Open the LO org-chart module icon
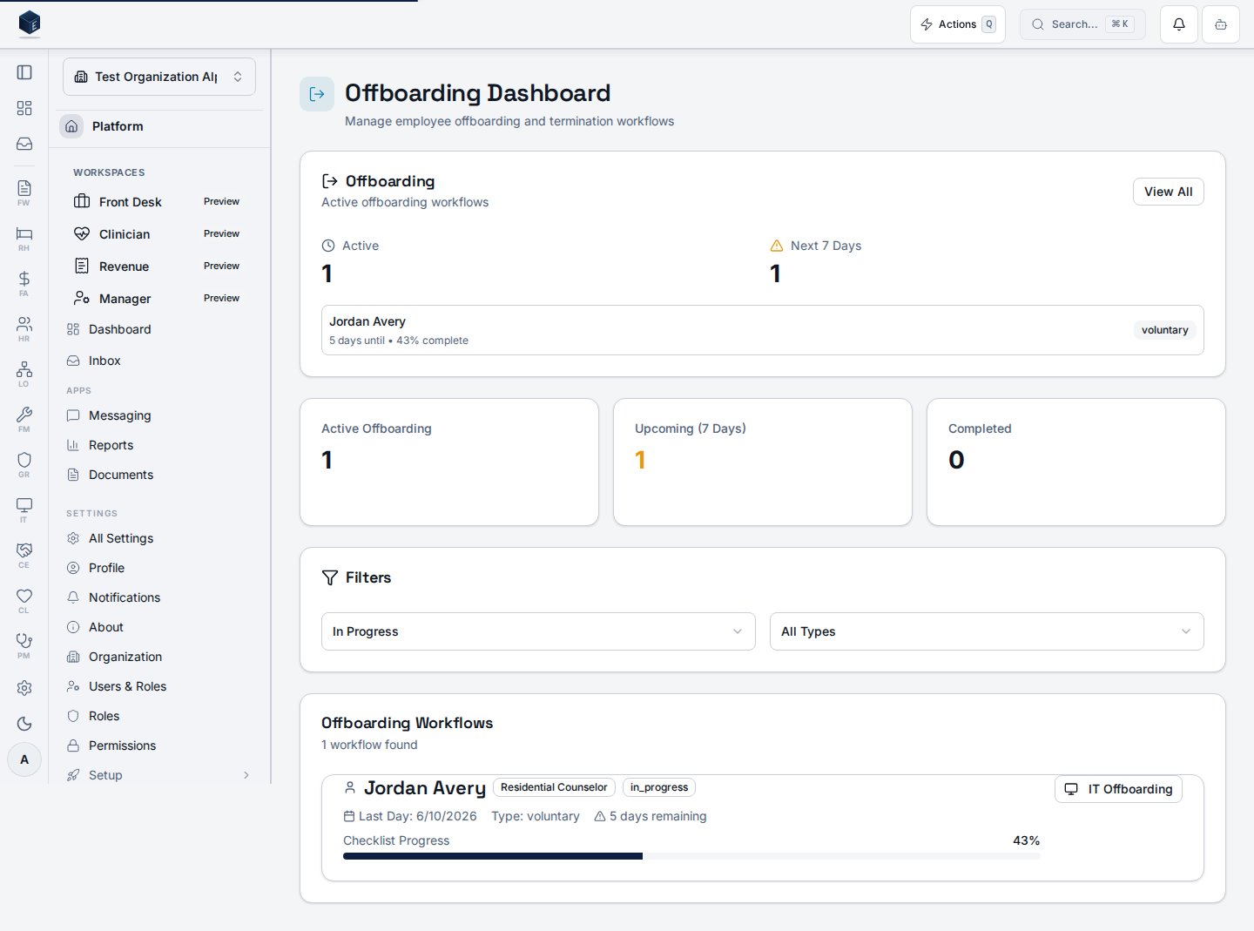The width and height of the screenshot is (1254, 931). coord(24,374)
